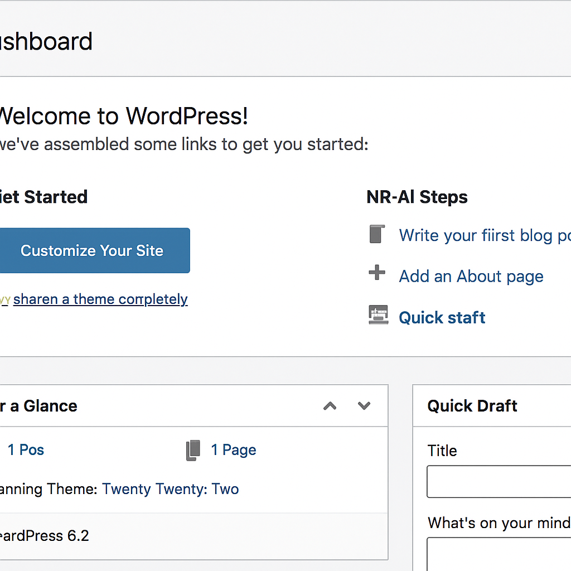Open the 1 Page count link
The image size is (571, 571).
234,450
